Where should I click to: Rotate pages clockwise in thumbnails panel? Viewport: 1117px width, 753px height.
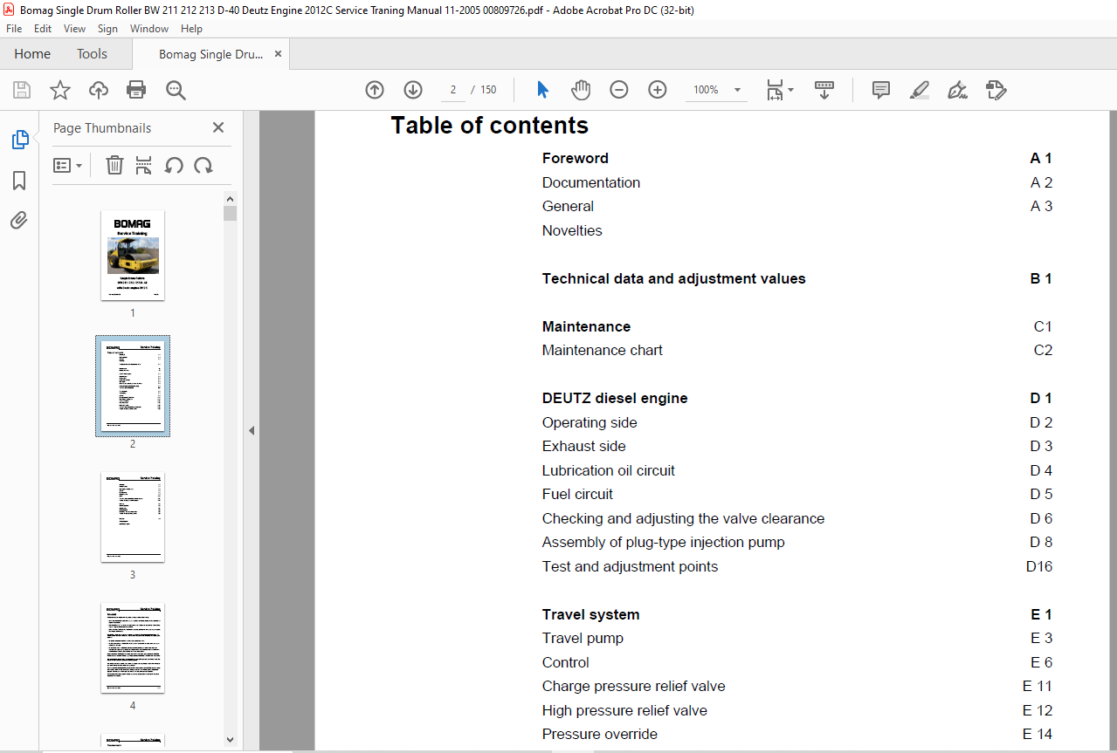click(x=203, y=165)
